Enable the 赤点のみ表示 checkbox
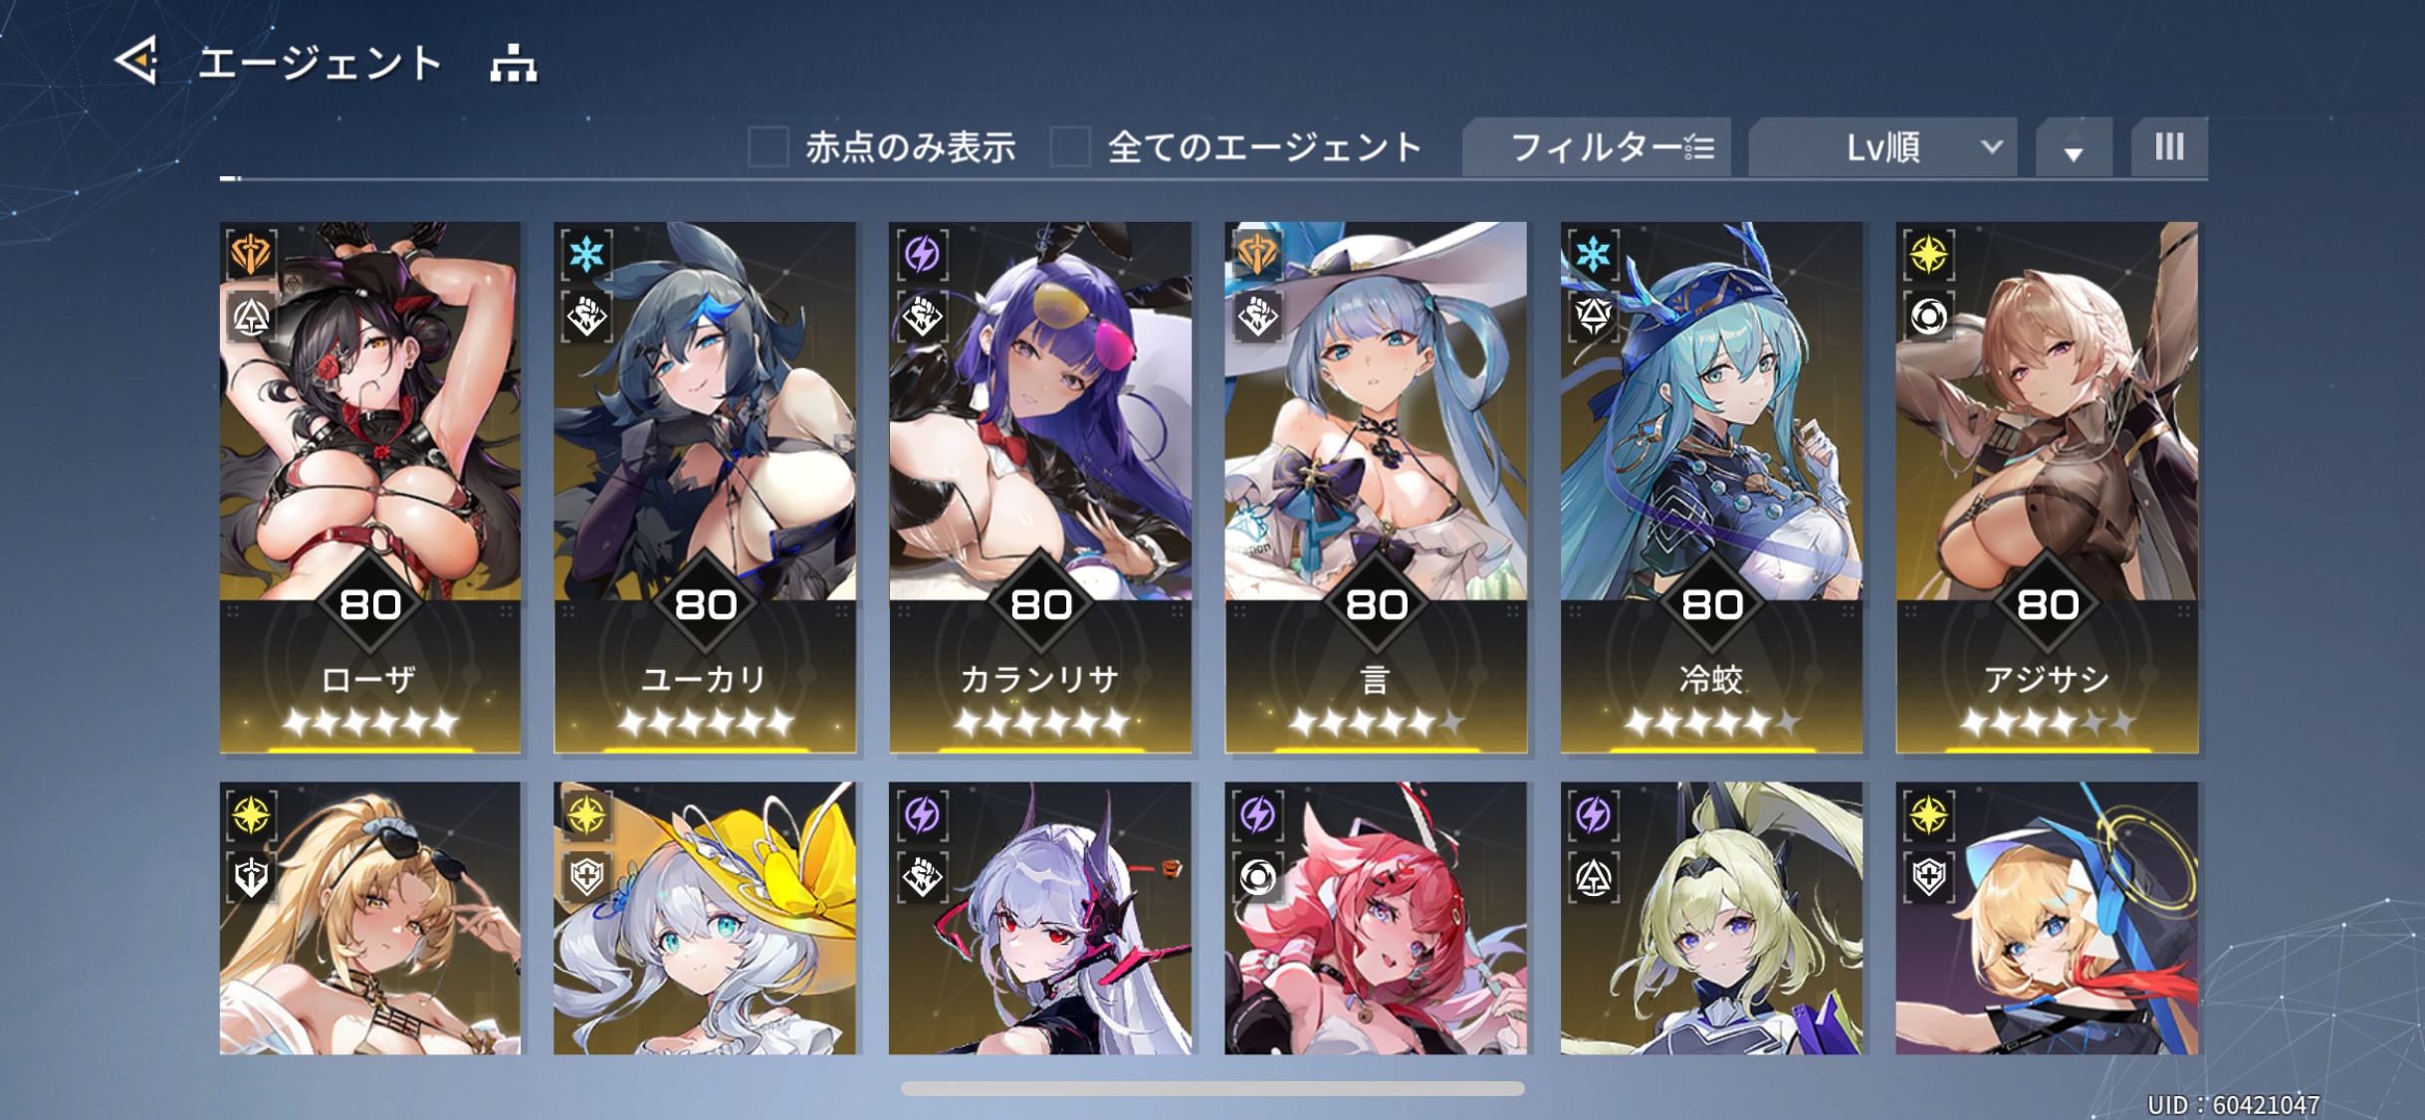This screenshot has height=1120, width=2425. [769, 147]
